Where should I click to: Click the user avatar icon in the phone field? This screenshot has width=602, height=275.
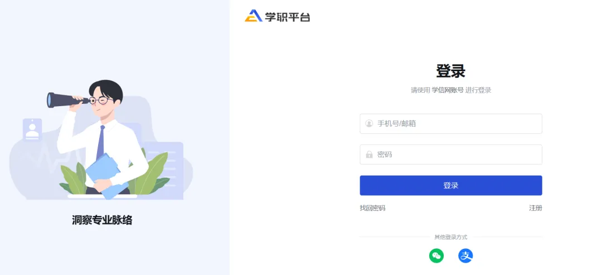coord(369,123)
